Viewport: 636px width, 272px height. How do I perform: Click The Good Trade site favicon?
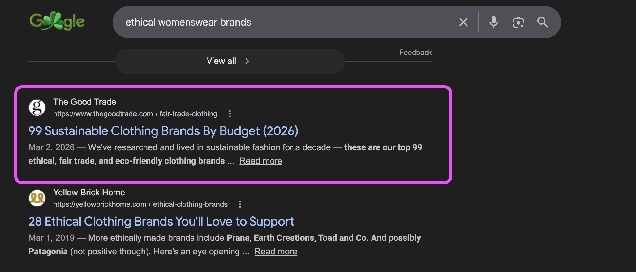point(37,108)
